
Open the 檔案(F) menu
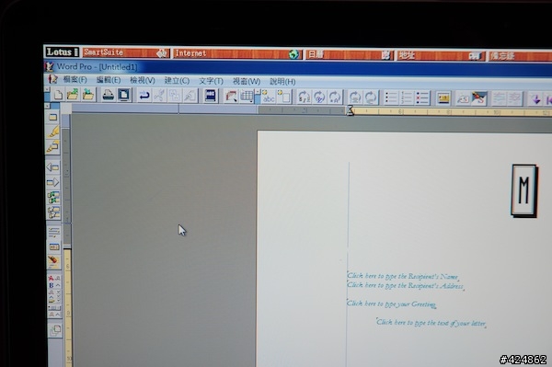tap(75, 79)
